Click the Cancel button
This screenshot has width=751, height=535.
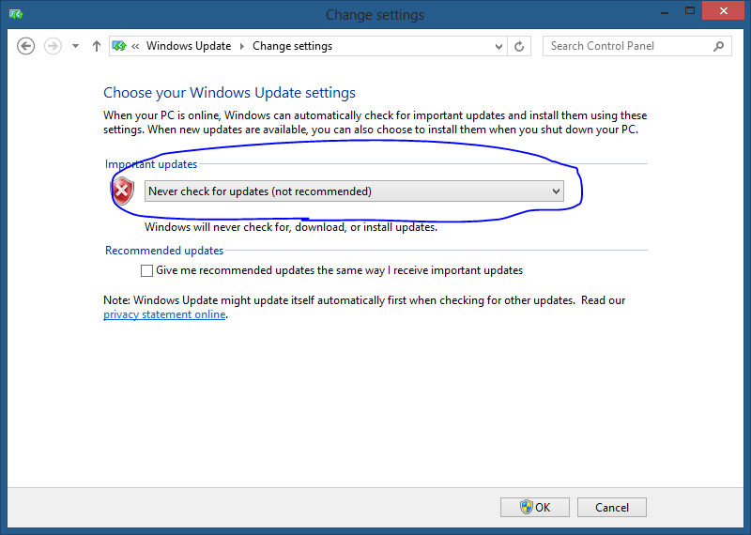point(612,507)
